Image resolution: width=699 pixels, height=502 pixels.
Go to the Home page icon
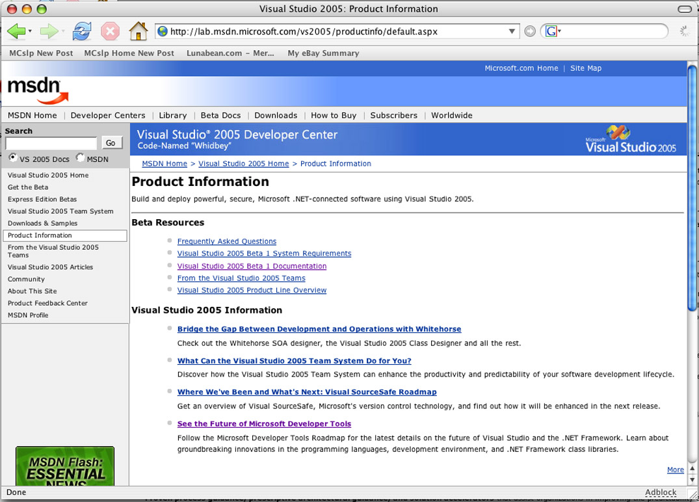(138, 31)
